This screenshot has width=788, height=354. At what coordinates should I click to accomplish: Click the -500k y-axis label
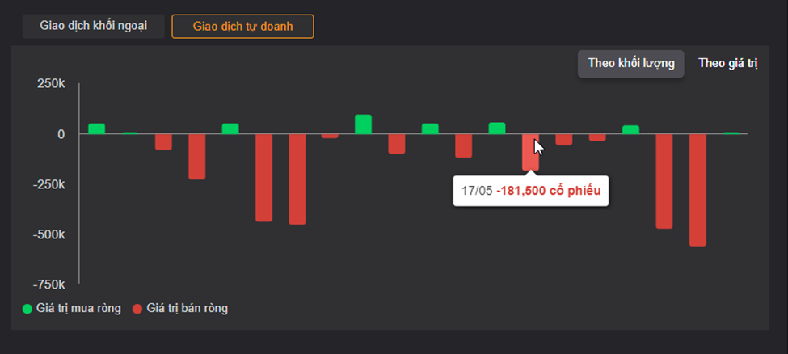pyautogui.click(x=48, y=235)
